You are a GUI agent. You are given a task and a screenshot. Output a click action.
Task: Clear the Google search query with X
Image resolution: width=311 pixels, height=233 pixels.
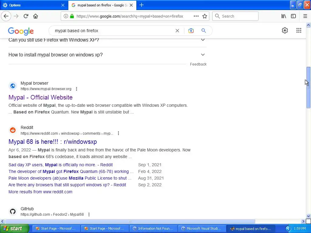(x=177, y=31)
